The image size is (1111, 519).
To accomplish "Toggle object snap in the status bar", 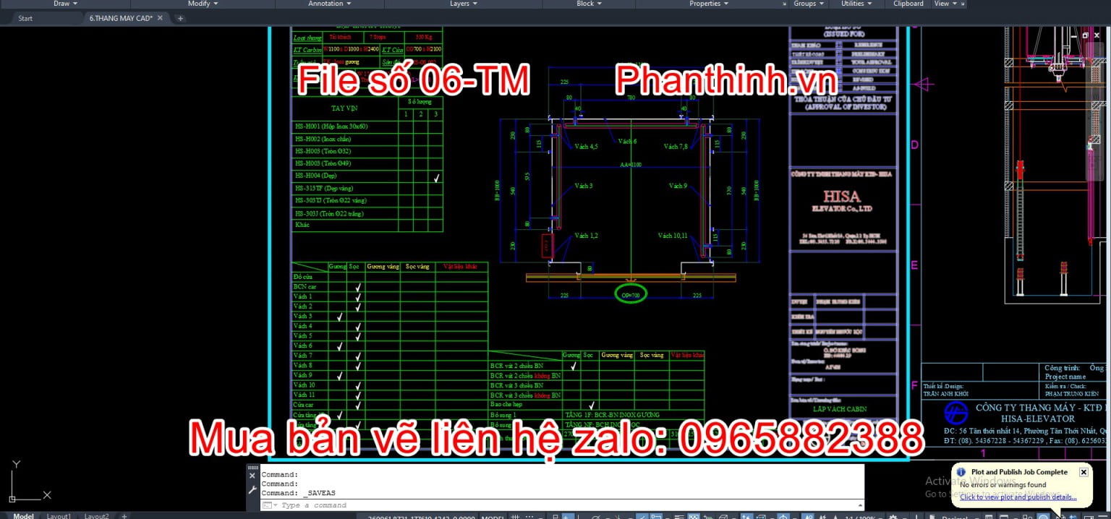I will pos(656,515).
